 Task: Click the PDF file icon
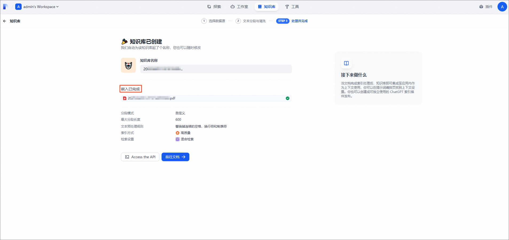click(125, 98)
